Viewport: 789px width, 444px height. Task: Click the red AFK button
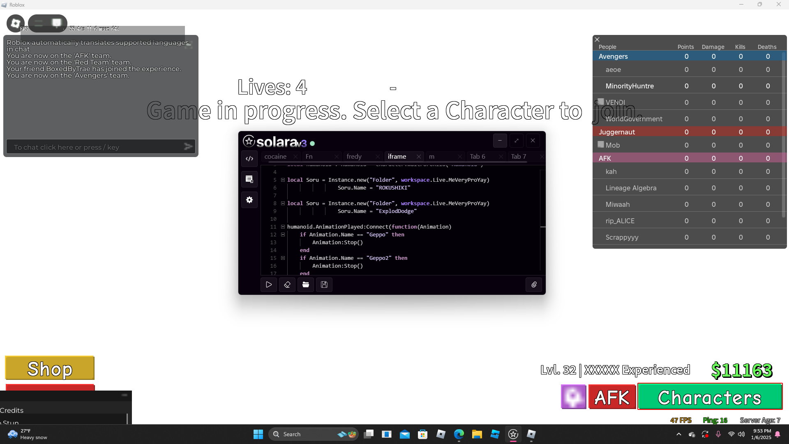[x=612, y=397]
